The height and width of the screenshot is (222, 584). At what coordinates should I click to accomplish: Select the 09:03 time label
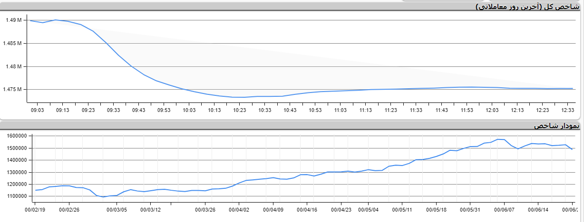click(37, 110)
